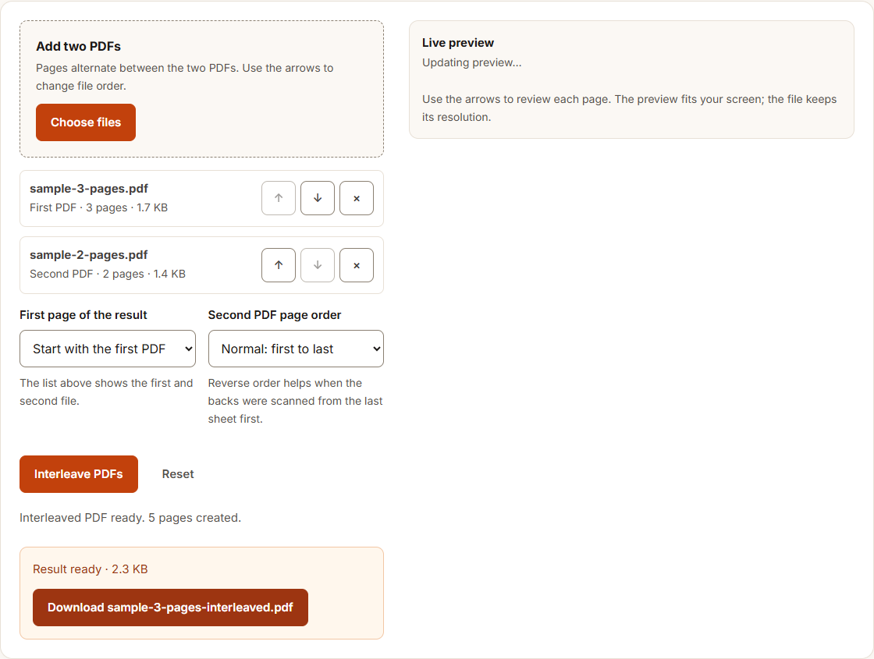Click the 'First PDF · 3 pages · 1.7 KB' details

click(x=98, y=207)
